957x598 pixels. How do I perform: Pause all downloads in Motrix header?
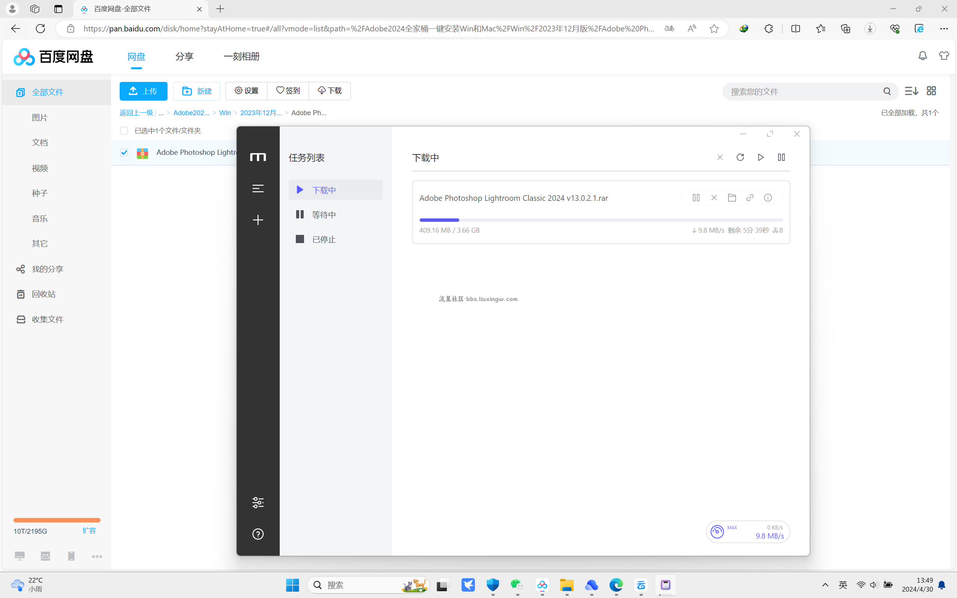click(781, 157)
